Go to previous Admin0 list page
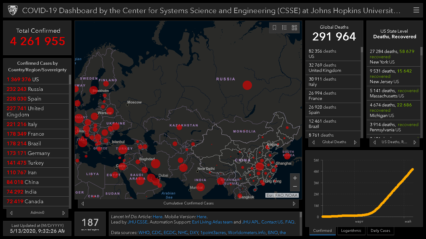The height and width of the screenshot is (239, 426). (11, 213)
